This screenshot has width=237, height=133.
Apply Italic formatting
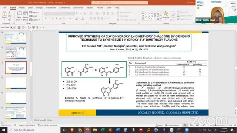(49, 18)
